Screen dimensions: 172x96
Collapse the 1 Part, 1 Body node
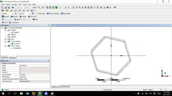click(5, 46)
